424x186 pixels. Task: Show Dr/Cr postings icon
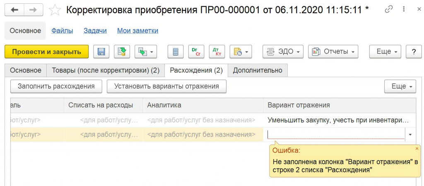point(196,52)
